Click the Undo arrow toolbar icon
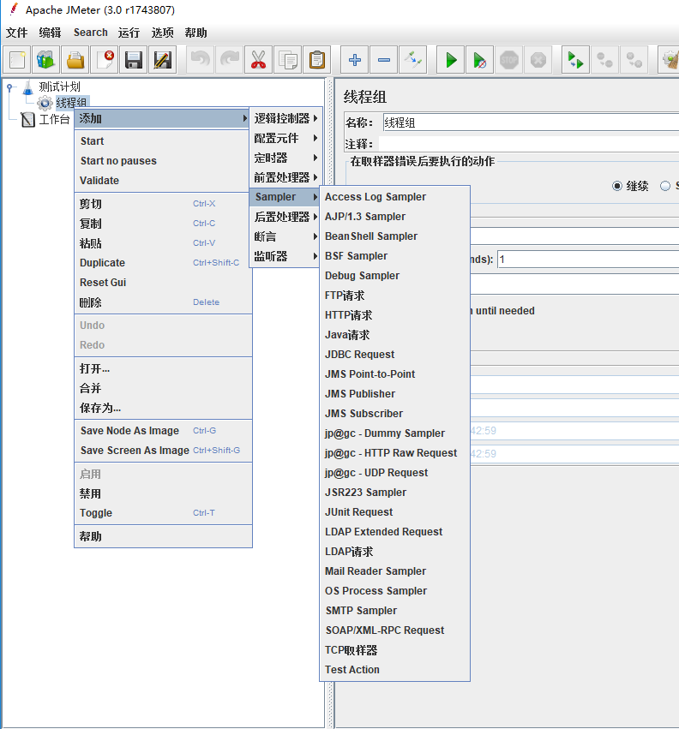679x729 pixels. (x=201, y=60)
